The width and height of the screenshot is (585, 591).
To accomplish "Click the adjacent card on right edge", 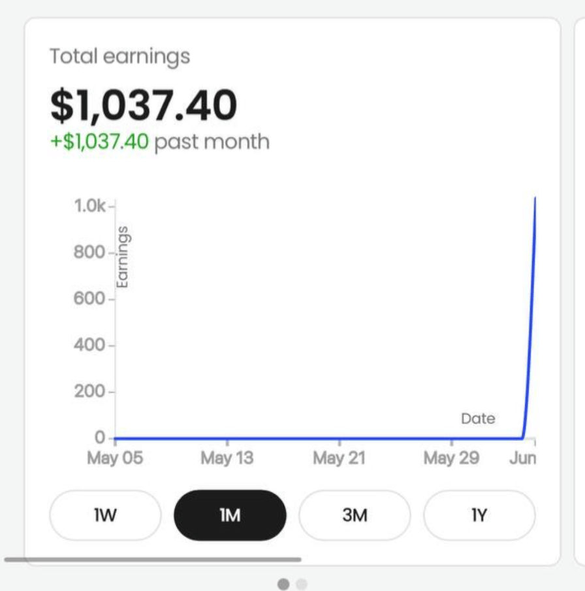I will click(580, 287).
